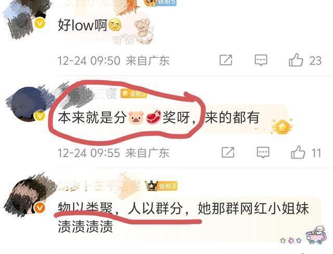Open the second commenter's dark round avatar
Viewport: 333px width, 254px height.
point(27,104)
